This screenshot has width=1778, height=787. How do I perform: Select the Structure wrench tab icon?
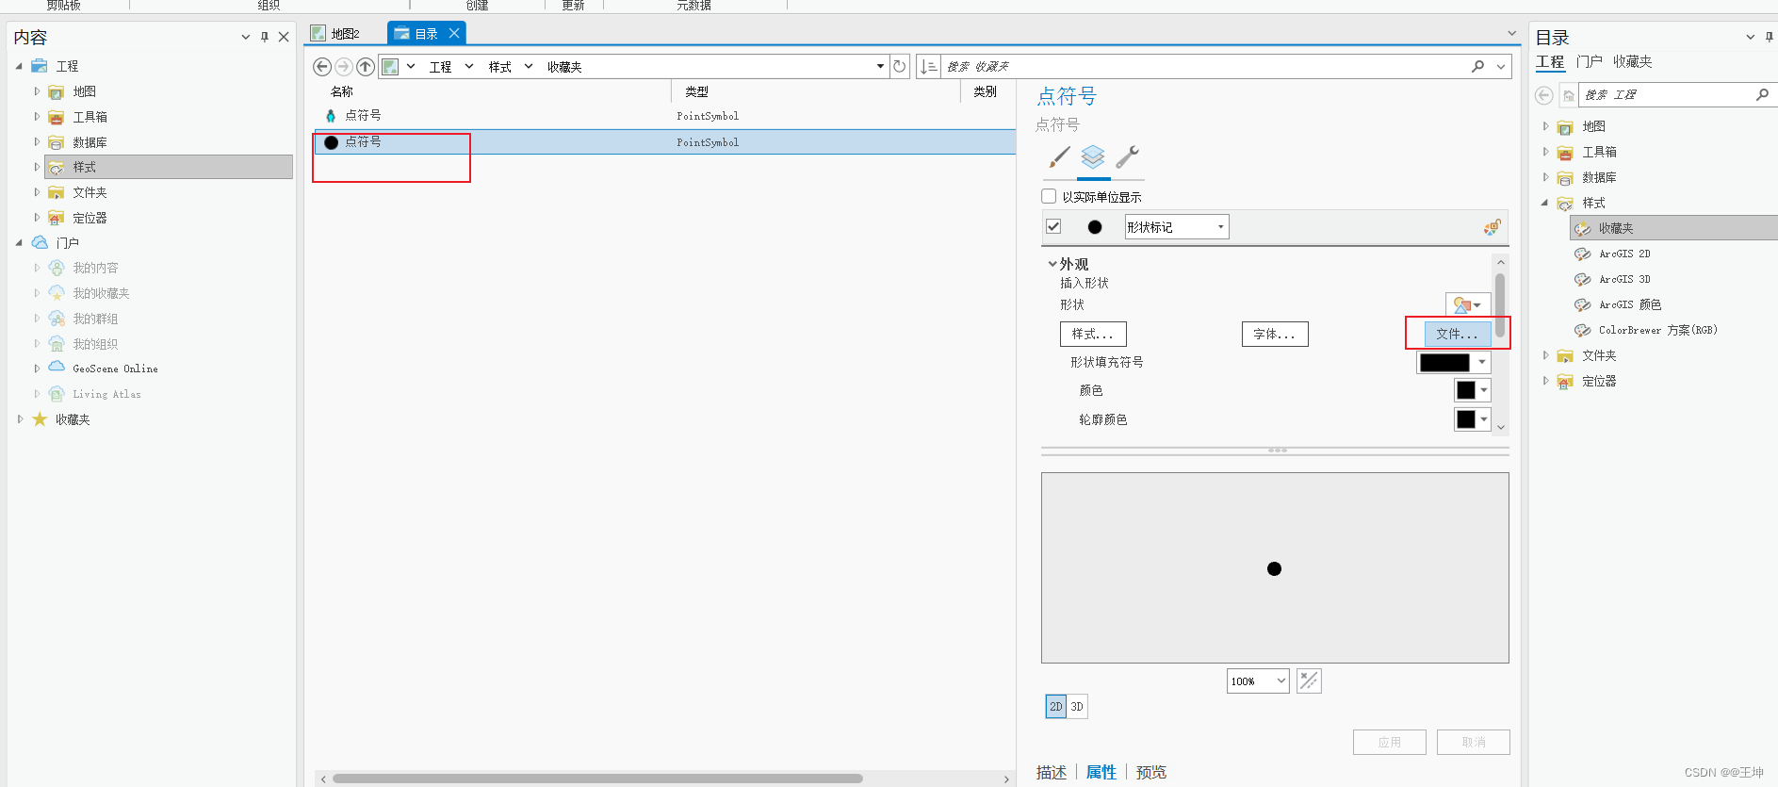[1127, 156]
